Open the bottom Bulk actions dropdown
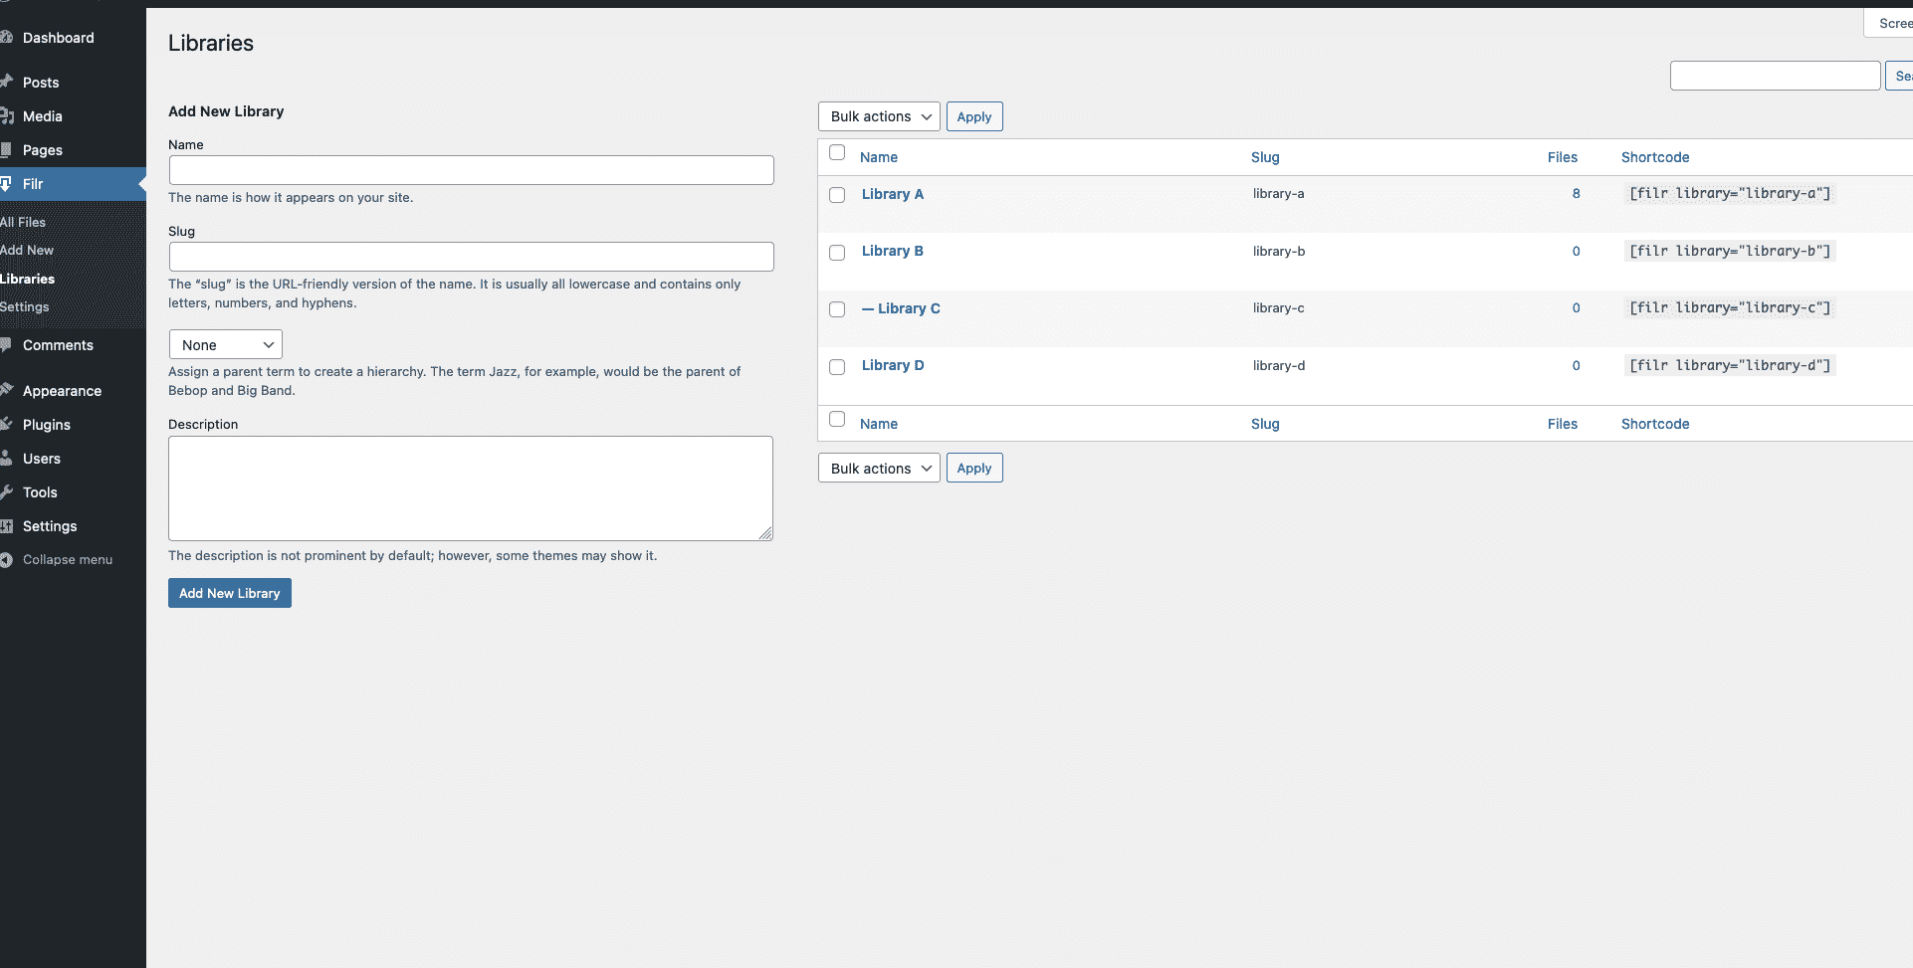This screenshot has width=1913, height=968. [879, 469]
